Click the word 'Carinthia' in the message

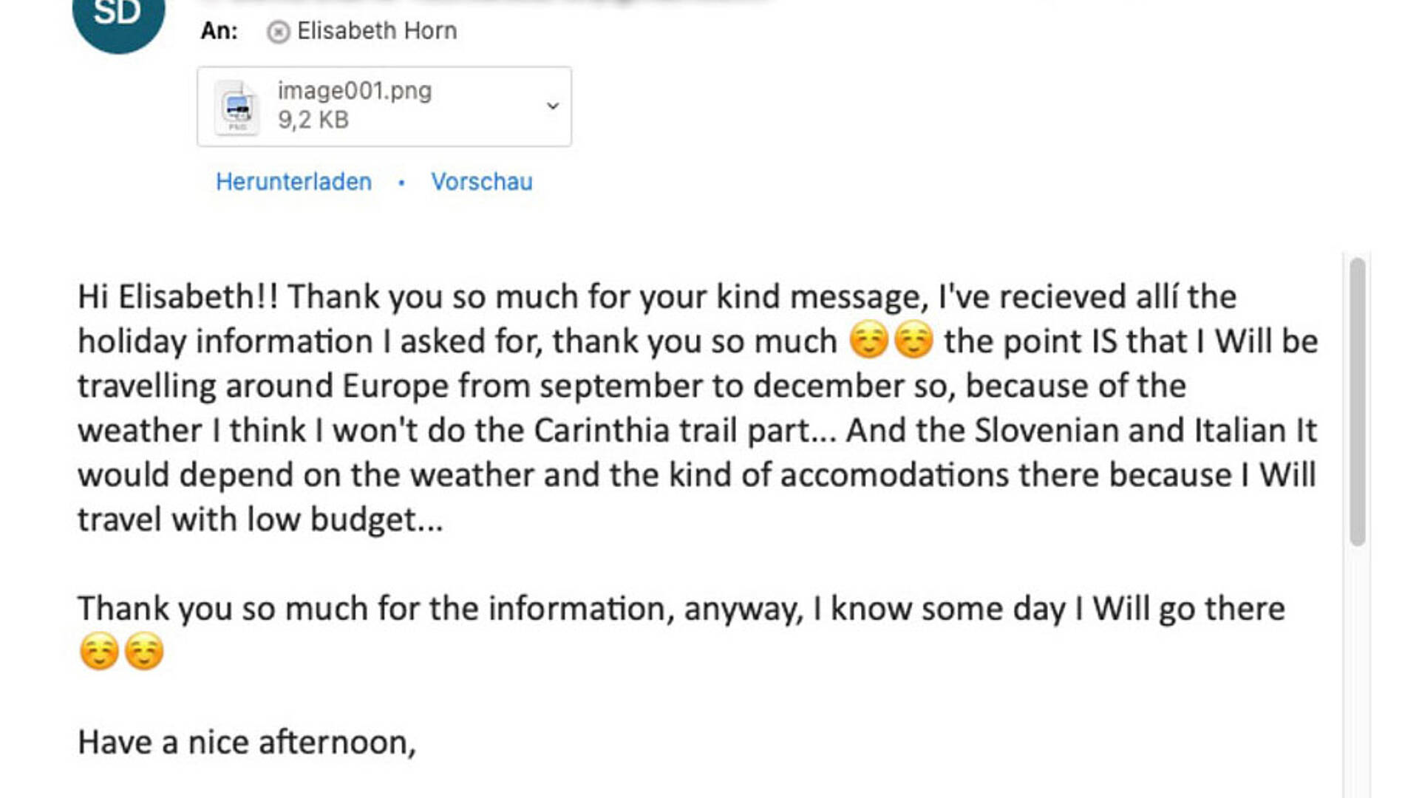602,431
